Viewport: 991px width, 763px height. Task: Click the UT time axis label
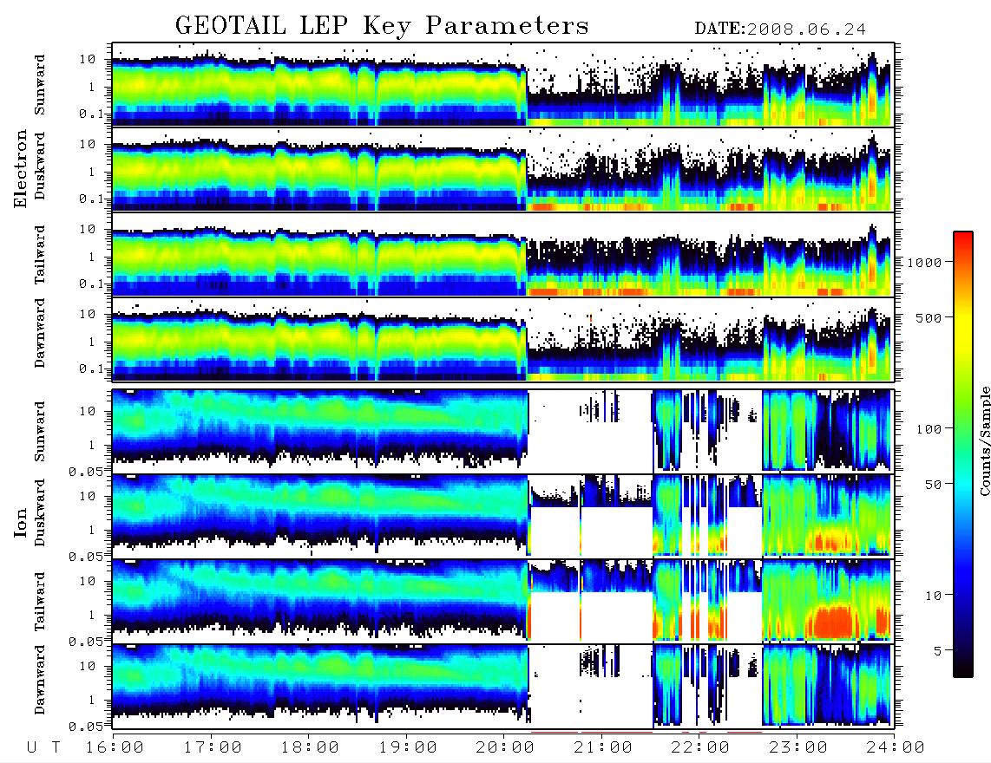(x=43, y=748)
